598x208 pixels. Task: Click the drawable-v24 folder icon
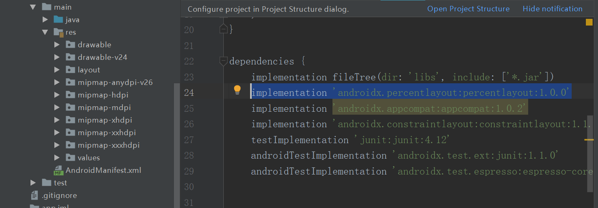pyautogui.click(x=70, y=57)
